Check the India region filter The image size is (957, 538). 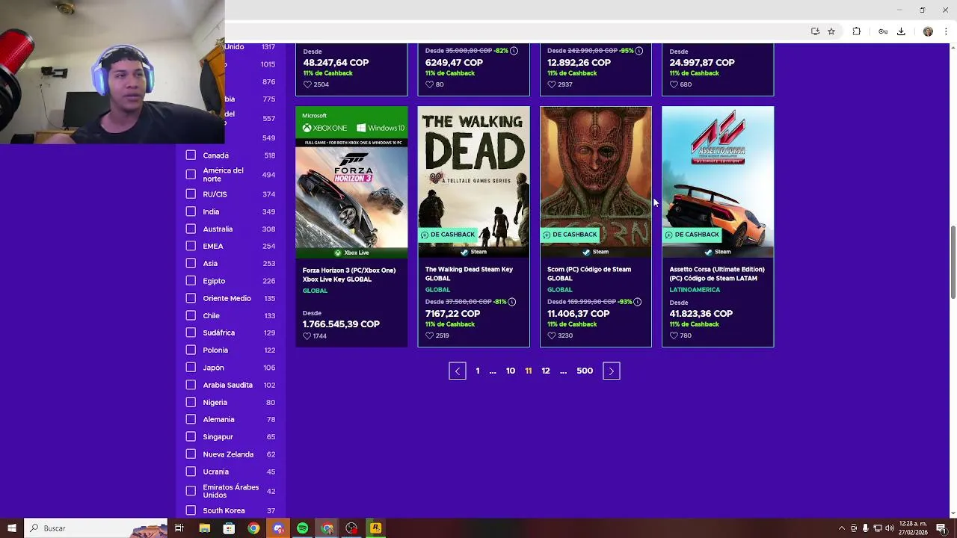[191, 211]
